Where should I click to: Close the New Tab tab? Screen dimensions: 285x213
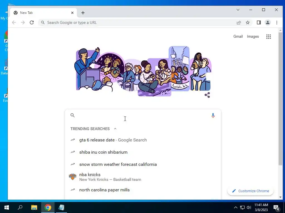point(72,13)
